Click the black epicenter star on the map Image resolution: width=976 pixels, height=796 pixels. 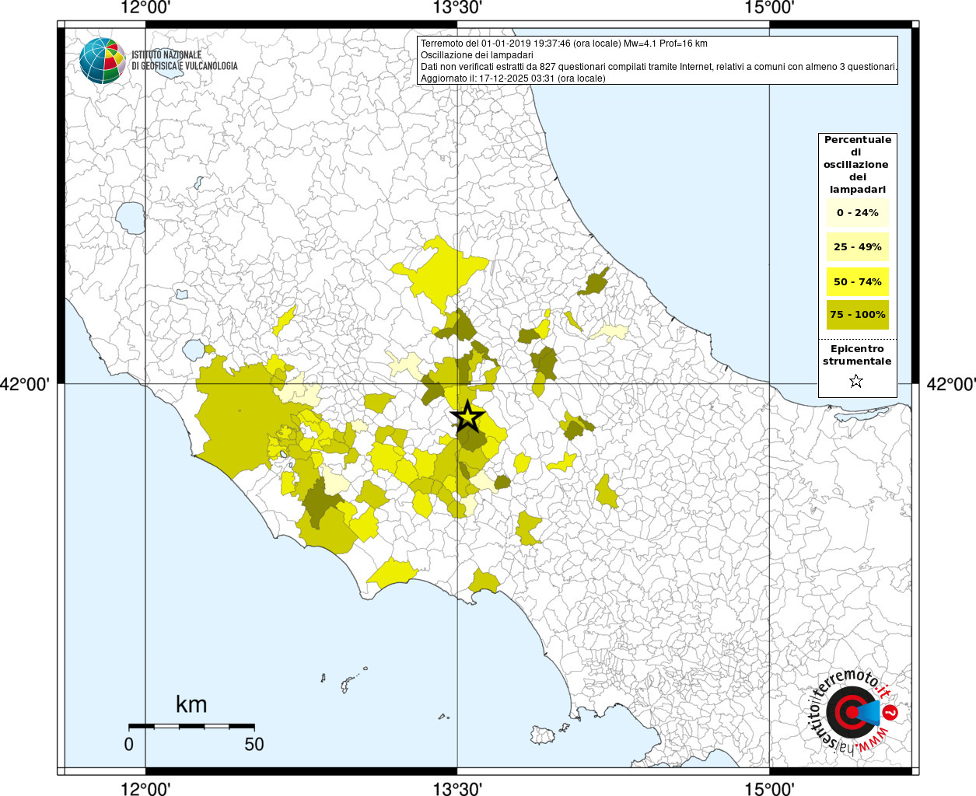pos(467,417)
